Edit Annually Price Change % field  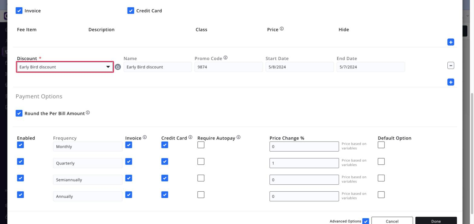(x=304, y=196)
